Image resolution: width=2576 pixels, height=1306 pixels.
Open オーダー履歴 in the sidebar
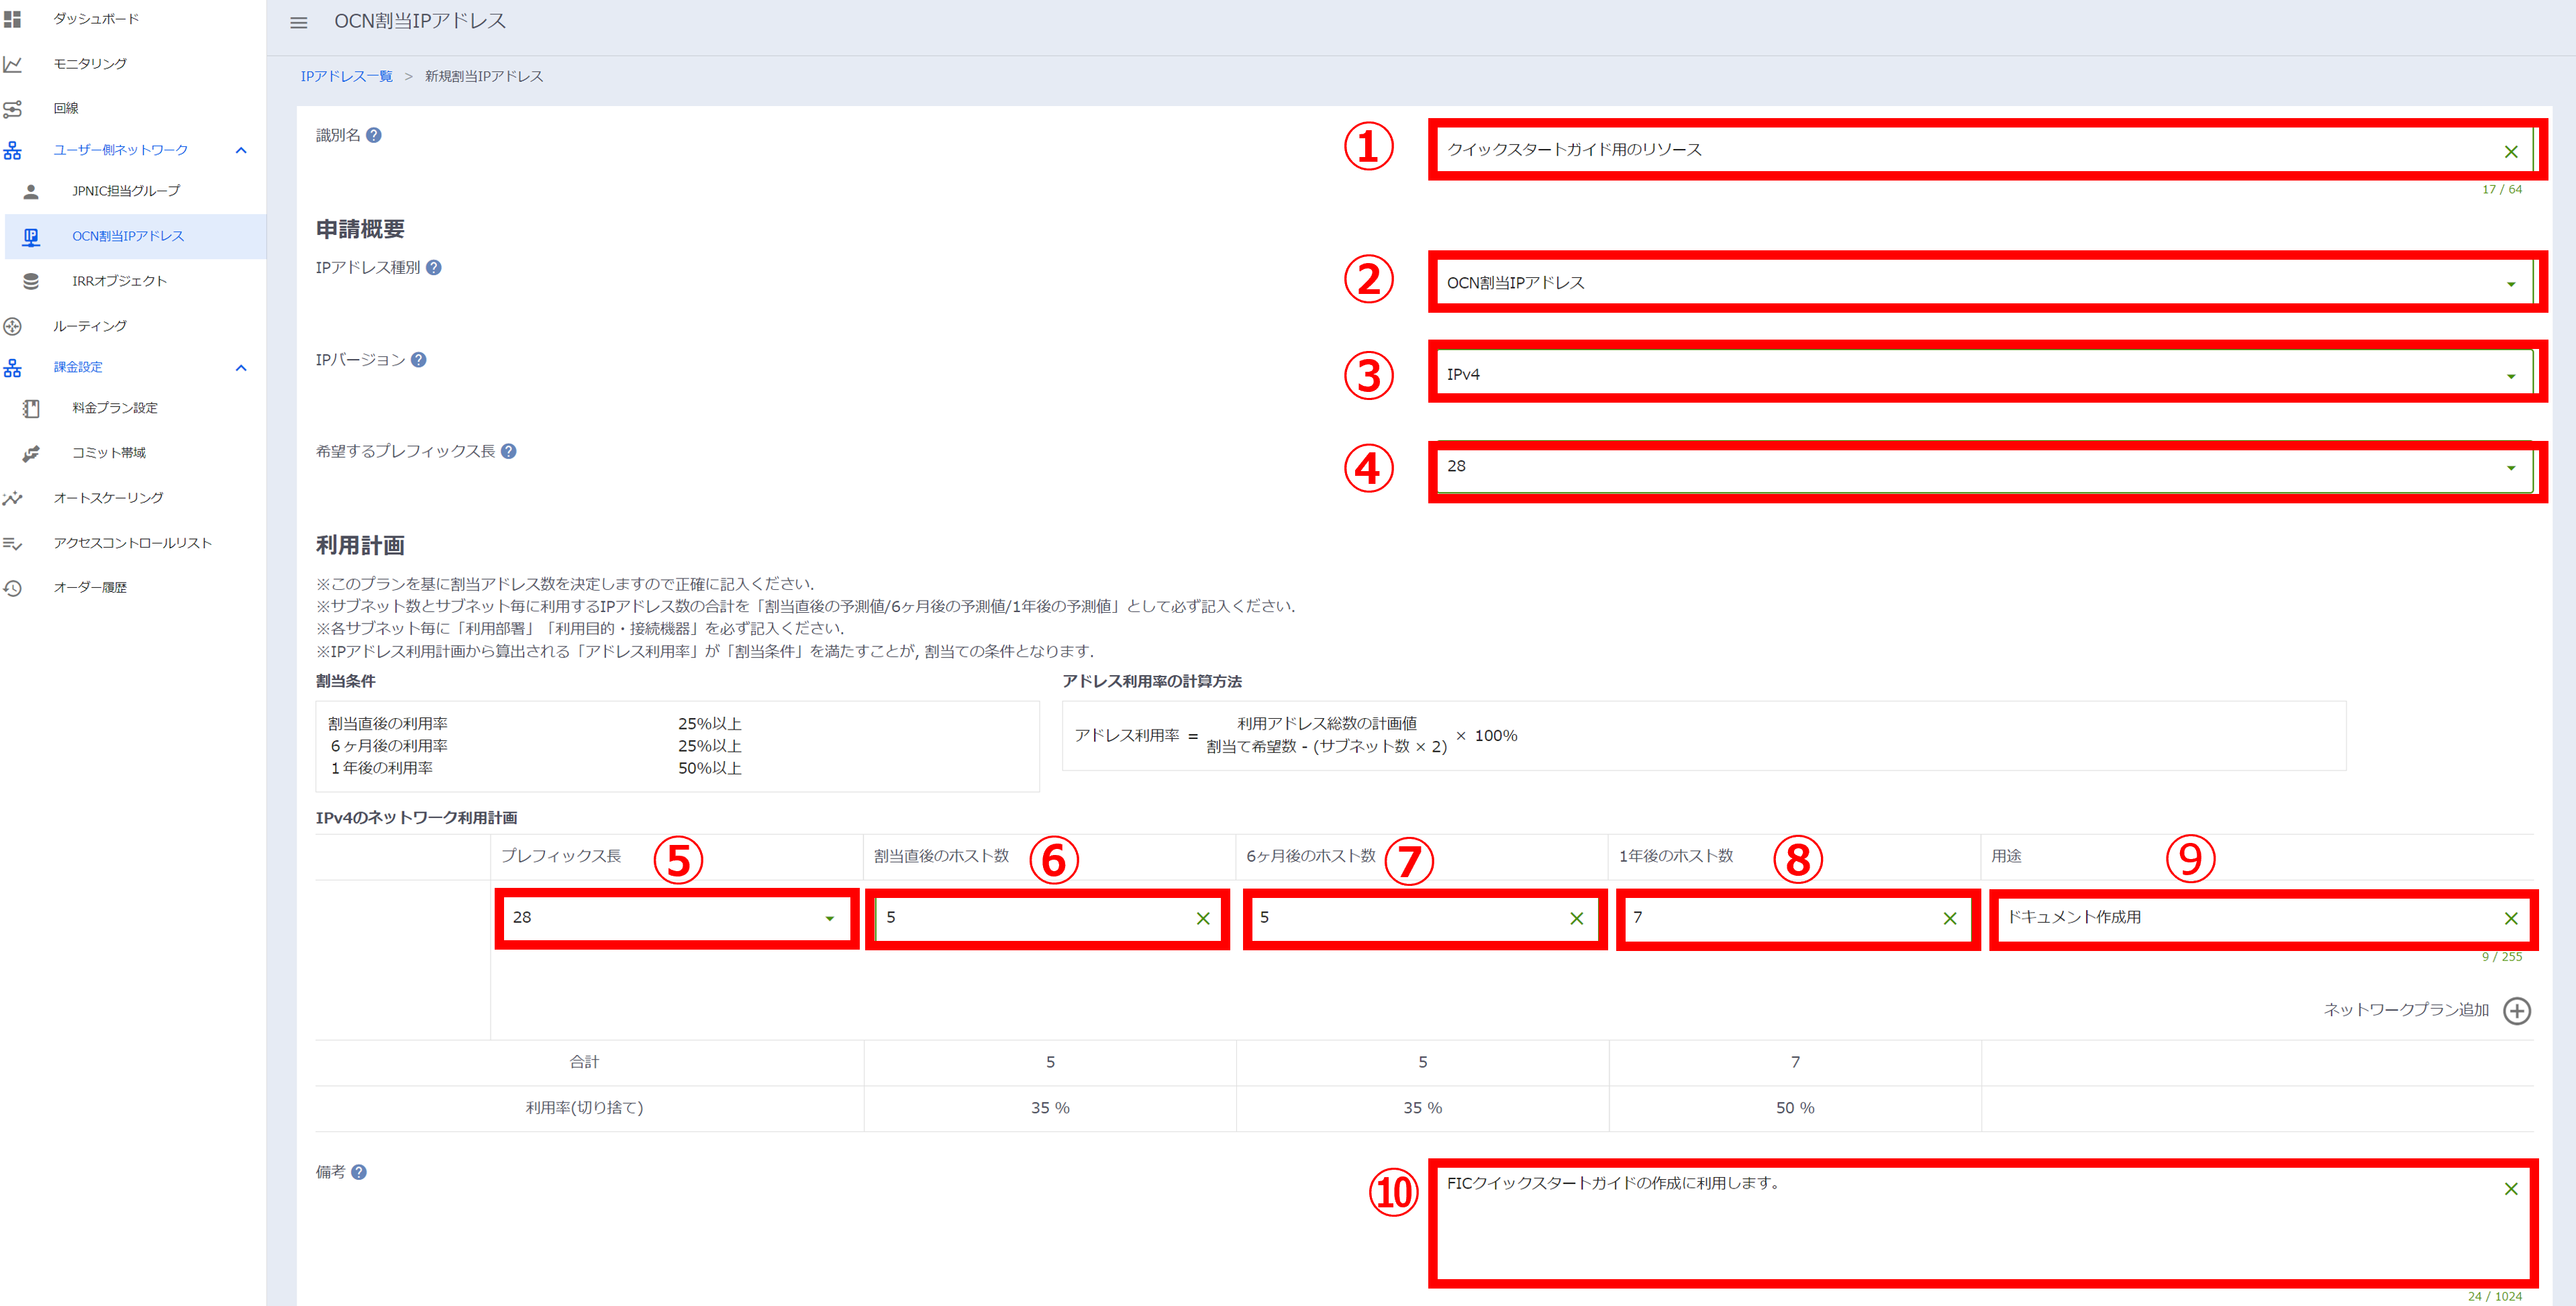(90, 587)
